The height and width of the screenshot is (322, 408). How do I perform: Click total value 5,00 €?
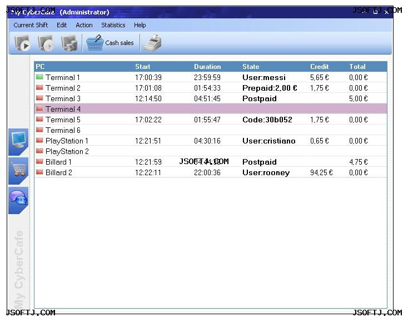pyautogui.click(x=359, y=98)
